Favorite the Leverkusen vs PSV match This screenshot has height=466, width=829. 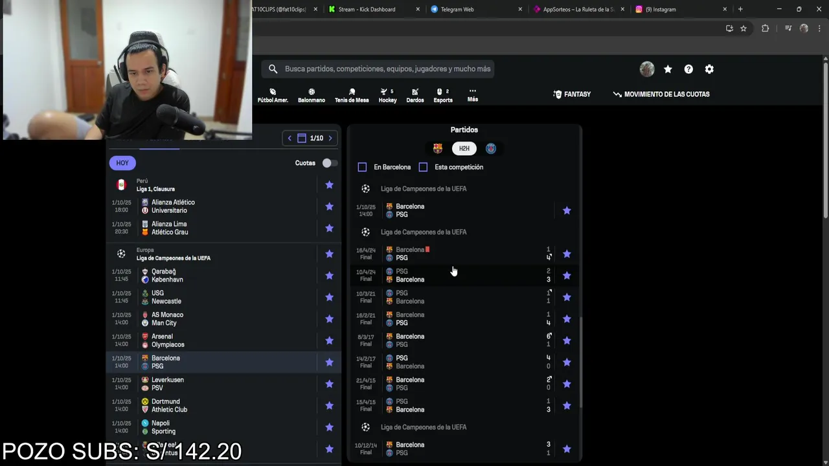pos(329,384)
